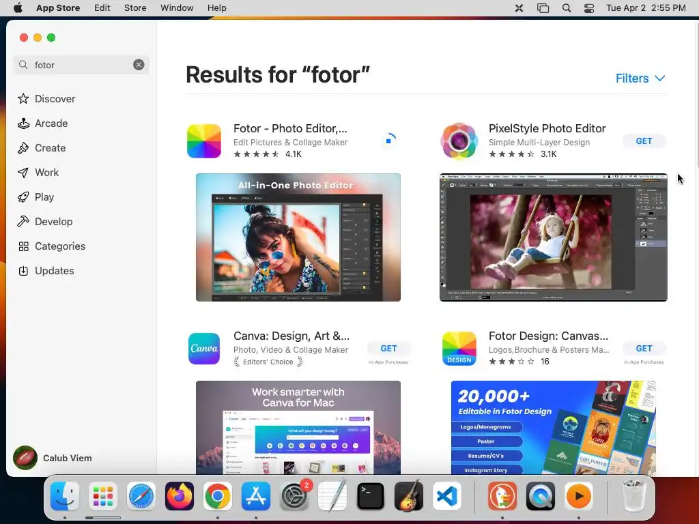
Task: Launch Safari from the Dock
Action: [x=141, y=496]
